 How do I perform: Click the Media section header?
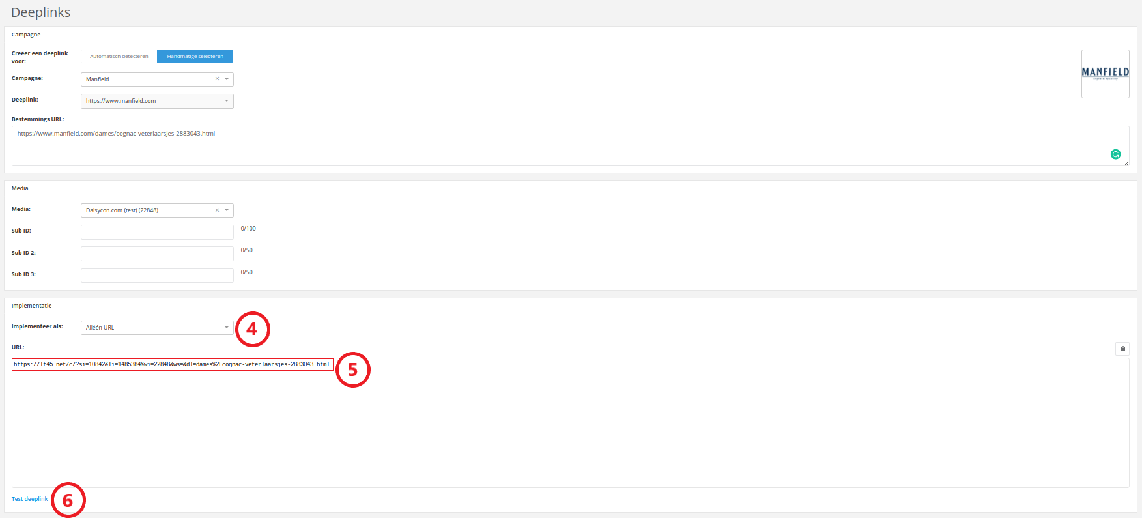point(20,188)
